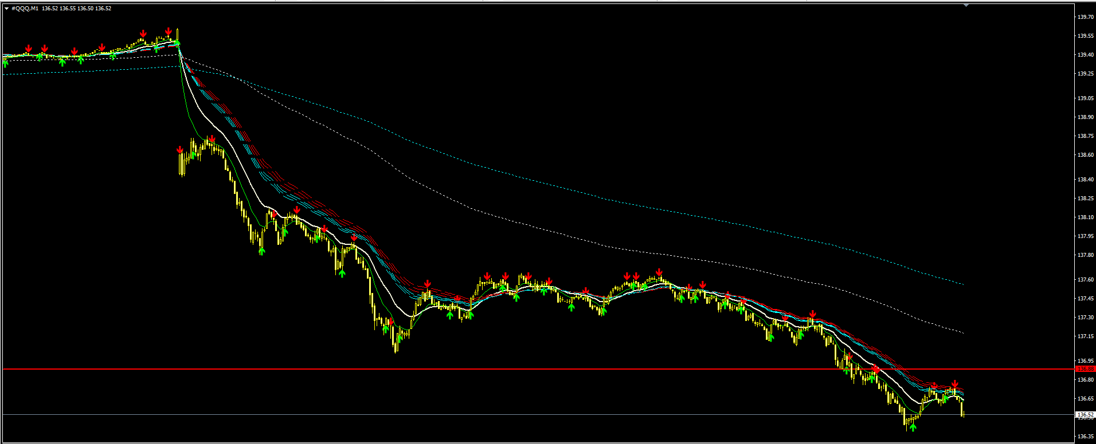1096x444 pixels.
Task: Click the 139.40 price scale label
Action: tap(1085, 55)
